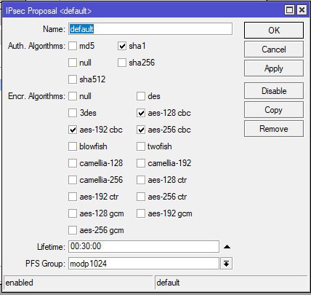Uncheck the sha1 auth algorithm
Screen dimensions: 311x295
[122, 46]
